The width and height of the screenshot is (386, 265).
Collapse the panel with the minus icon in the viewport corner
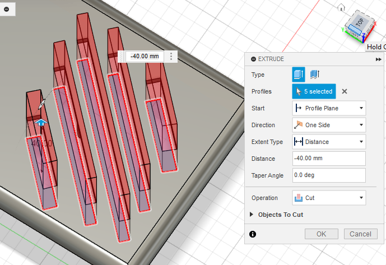point(7,9)
